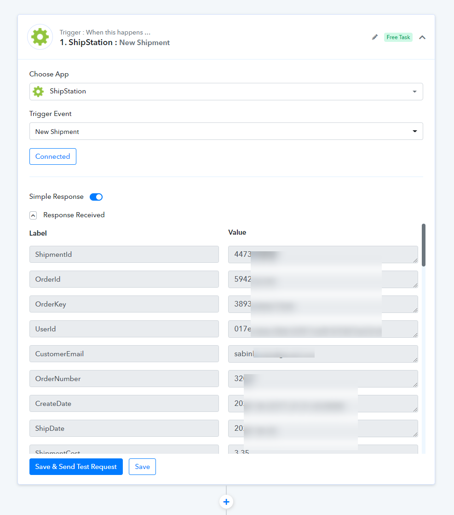
Task: Click the ShipmentId value field
Action: tap(323, 255)
